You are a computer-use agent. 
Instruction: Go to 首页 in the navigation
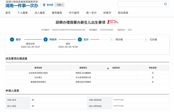8,13
